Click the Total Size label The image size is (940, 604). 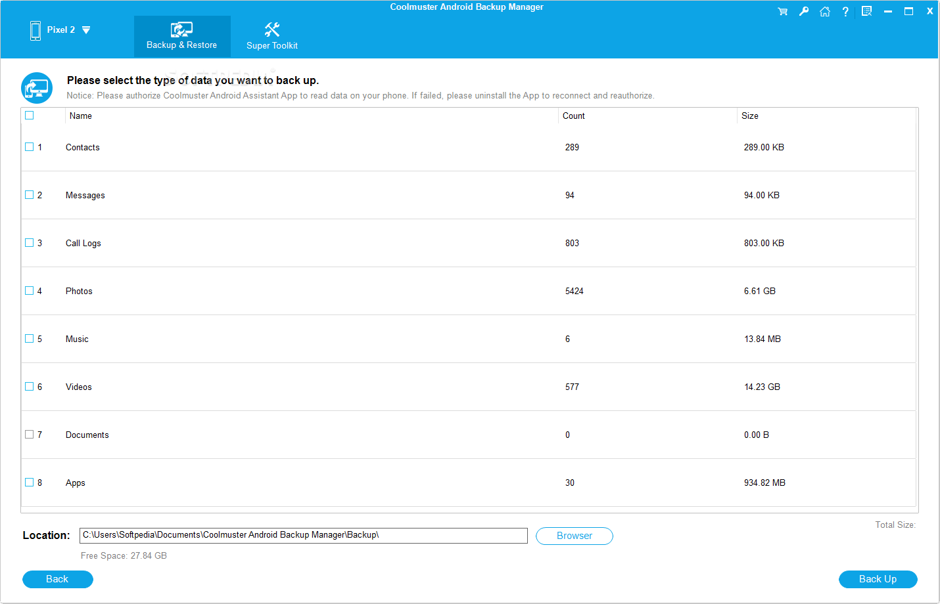(x=895, y=525)
